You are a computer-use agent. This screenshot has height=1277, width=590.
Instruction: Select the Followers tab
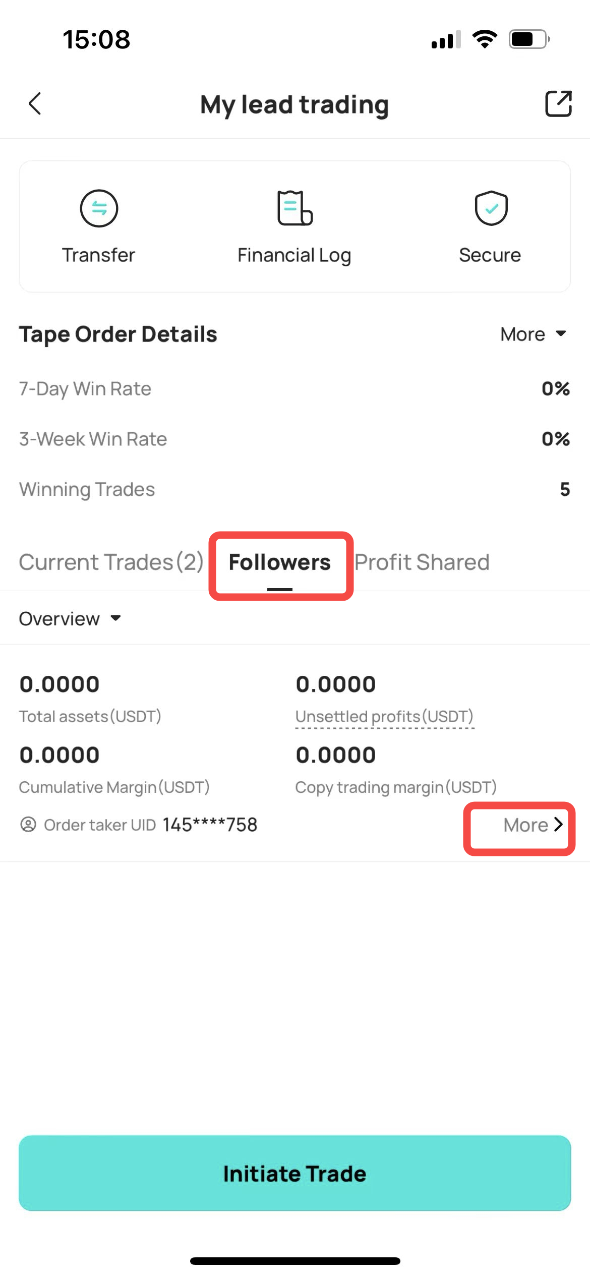(x=280, y=562)
